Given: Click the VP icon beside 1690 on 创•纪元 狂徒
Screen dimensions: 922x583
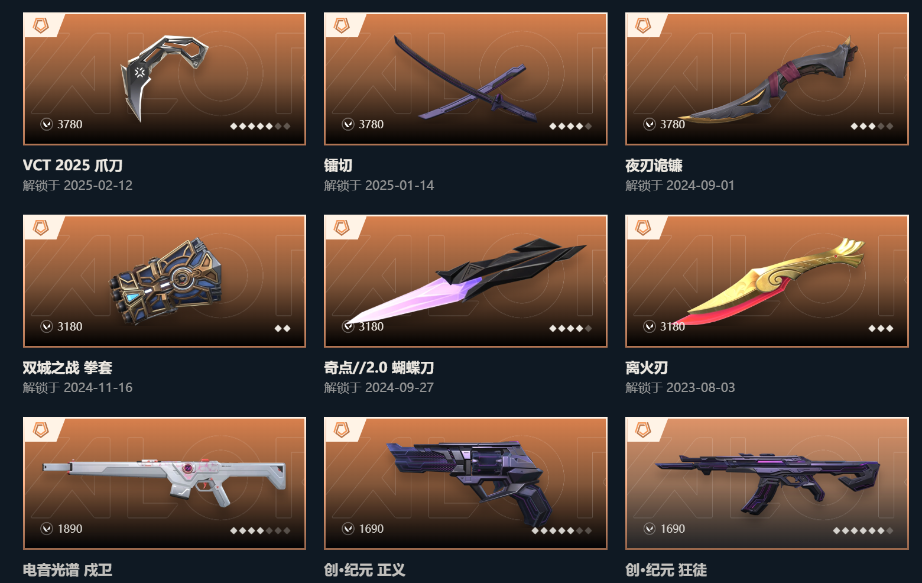Looking at the screenshot, I should pos(649,529).
